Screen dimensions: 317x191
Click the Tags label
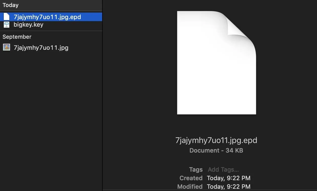tap(196, 170)
